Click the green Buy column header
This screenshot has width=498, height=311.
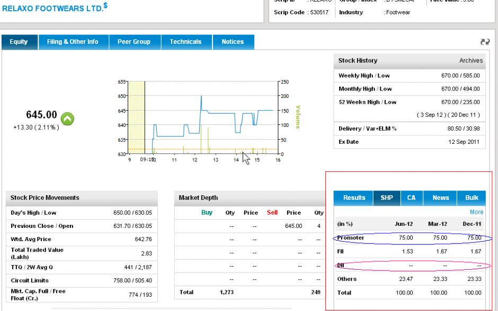tap(207, 213)
